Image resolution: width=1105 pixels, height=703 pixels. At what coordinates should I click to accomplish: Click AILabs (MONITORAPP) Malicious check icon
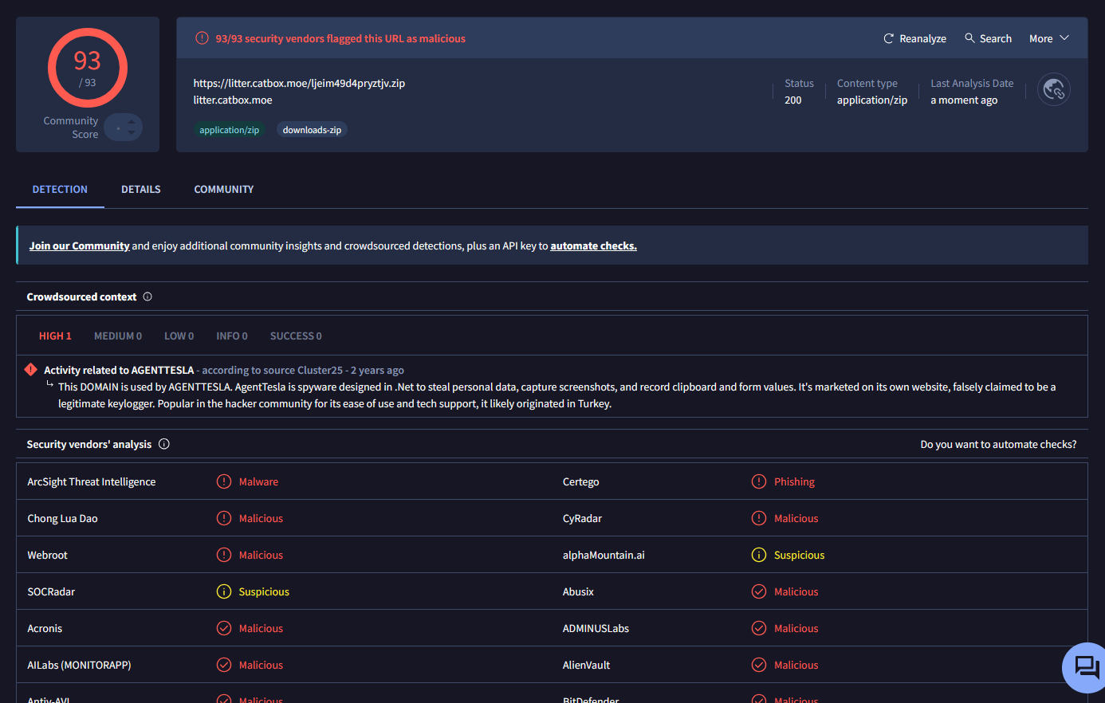click(x=224, y=665)
